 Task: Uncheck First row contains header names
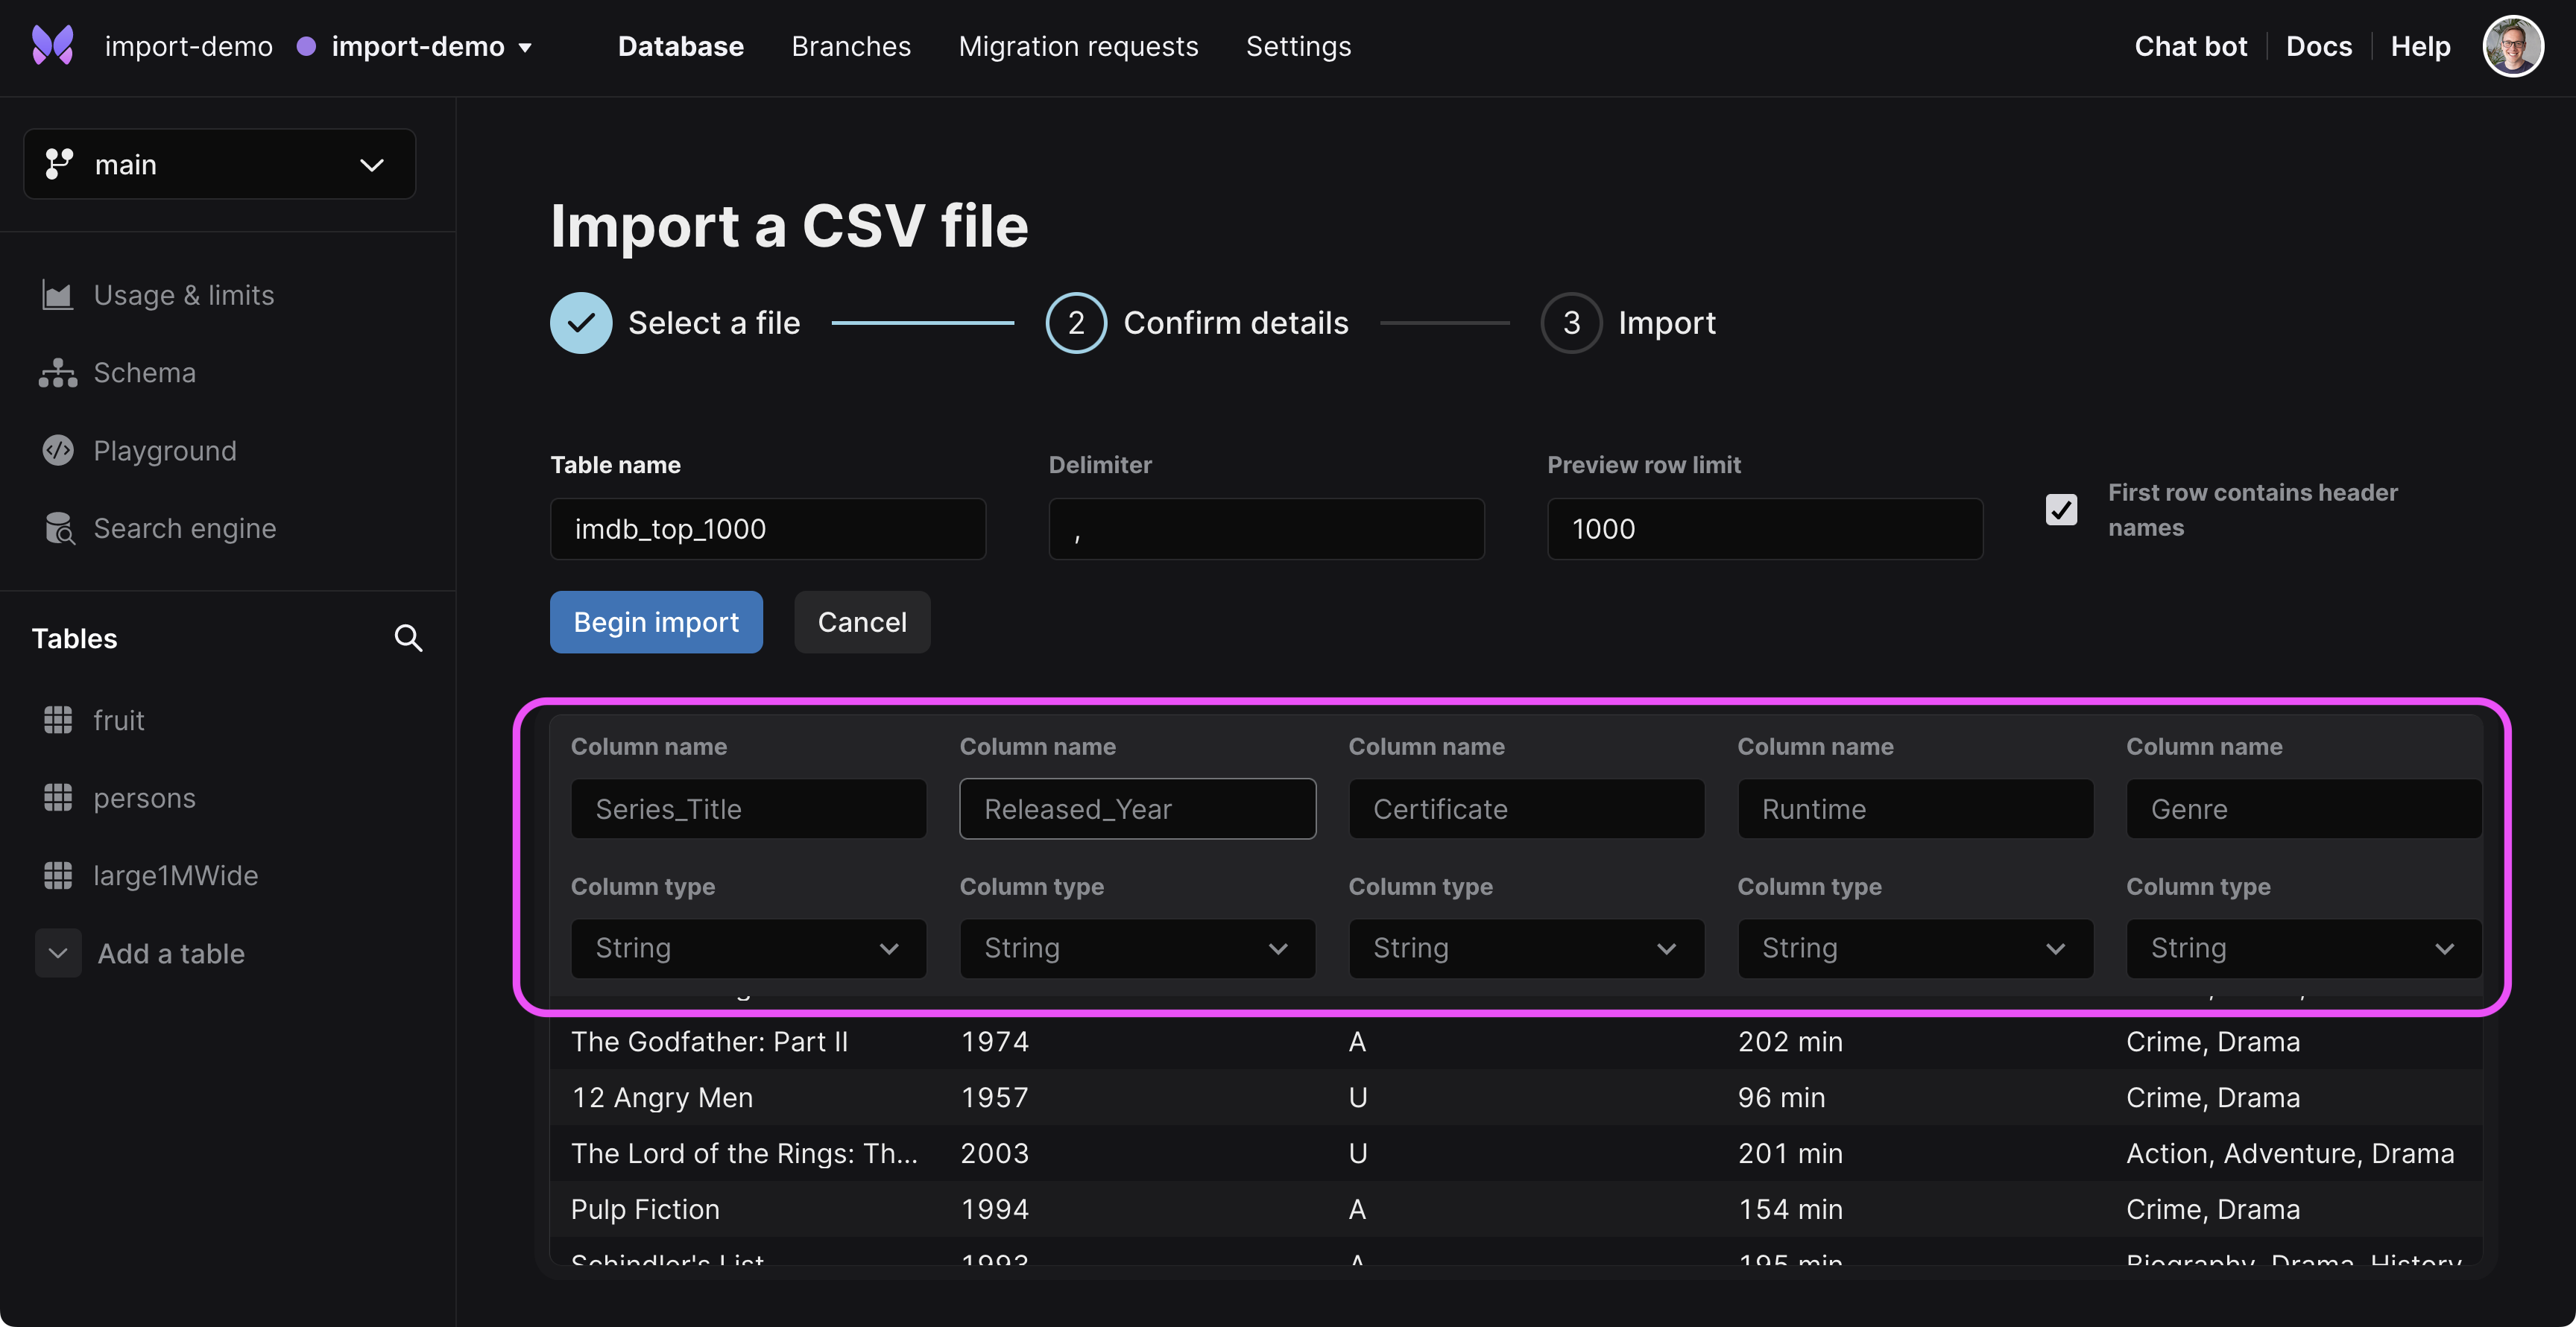pyautogui.click(x=2061, y=510)
